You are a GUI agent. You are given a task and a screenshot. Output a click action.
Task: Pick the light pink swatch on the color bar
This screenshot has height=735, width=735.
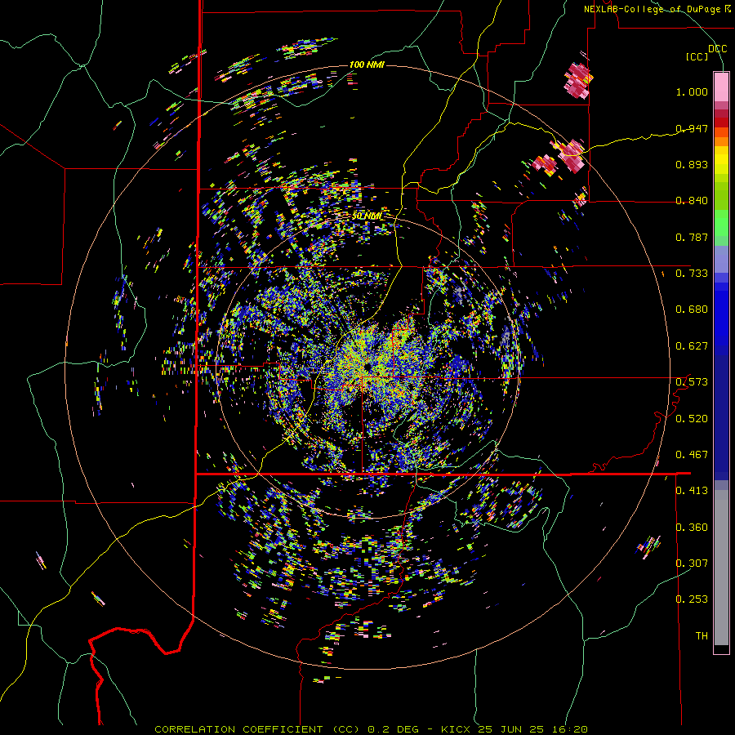point(721,87)
